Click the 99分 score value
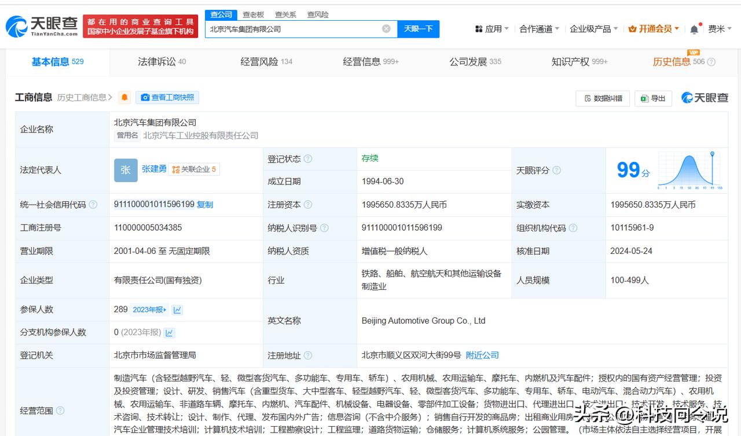 [633, 170]
